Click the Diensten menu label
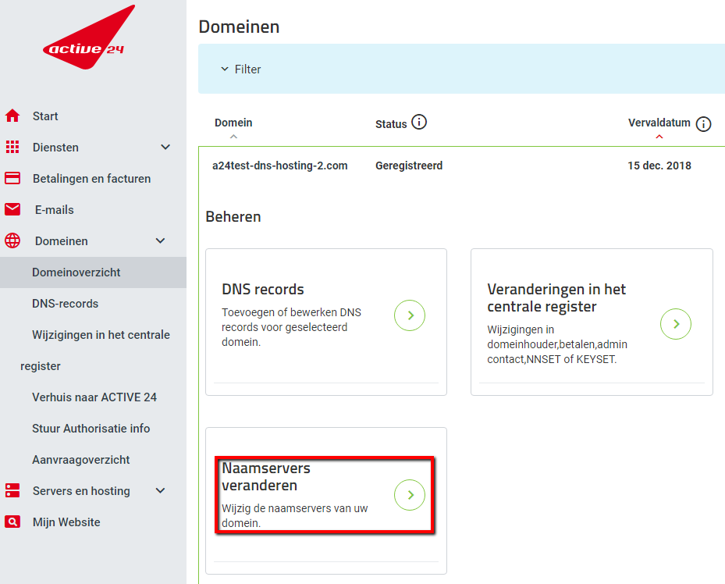Viewport: 725px width, 584px height. point(55,148)
